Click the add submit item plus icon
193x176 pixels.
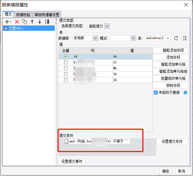tap(7, 22)
